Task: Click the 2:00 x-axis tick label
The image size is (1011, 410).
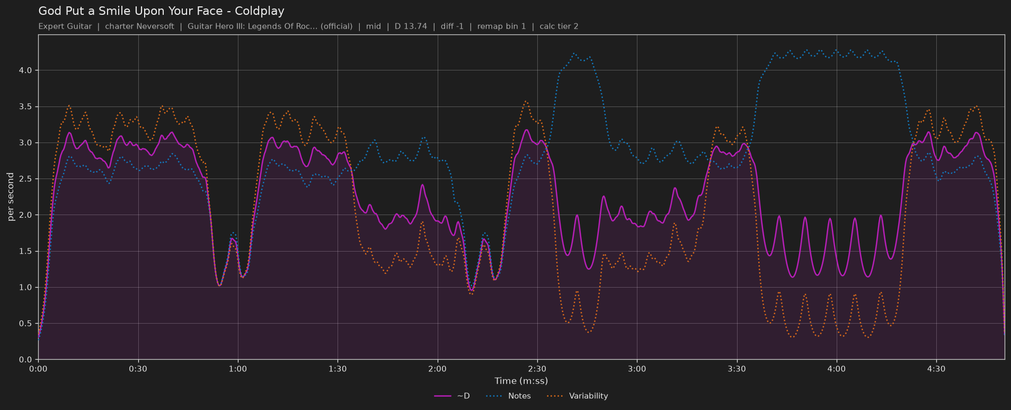Action: click(x=438, y=369)
